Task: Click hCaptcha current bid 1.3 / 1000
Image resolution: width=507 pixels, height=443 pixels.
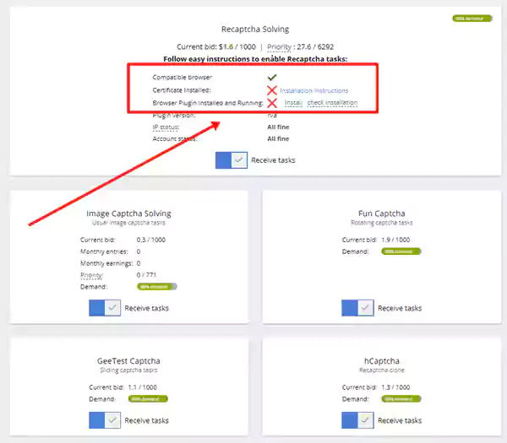Action: [x=395, y=387]
